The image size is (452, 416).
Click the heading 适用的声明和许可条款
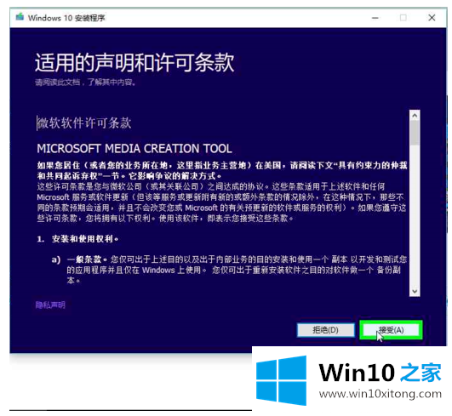tap(134, 62)
